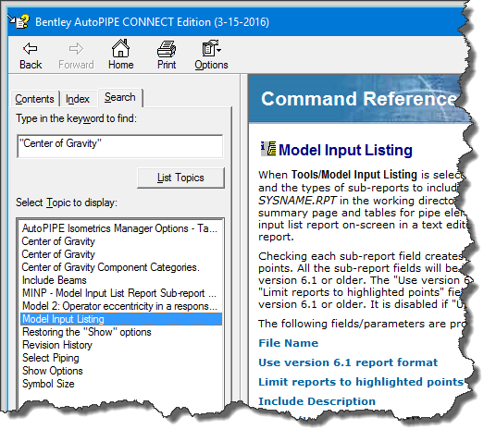Click the Model Input Listing page title
This screenshot has width=496, height=442.
tap(345, 150)
